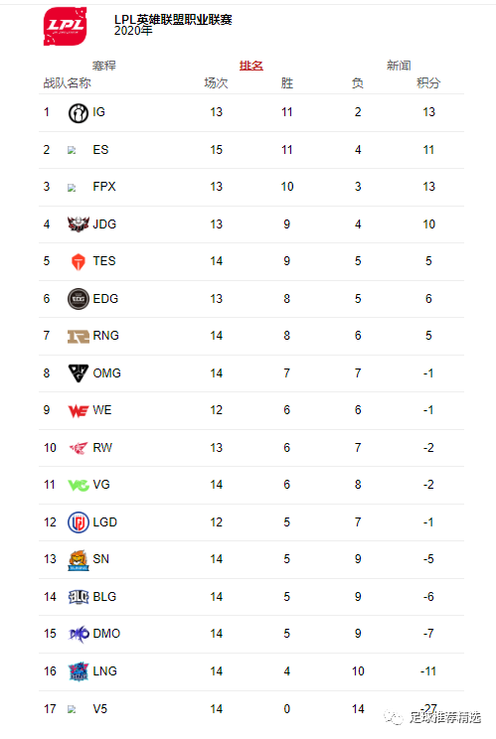Select the gold RNG team logo
496x739 pixels.
click(79, 336)
